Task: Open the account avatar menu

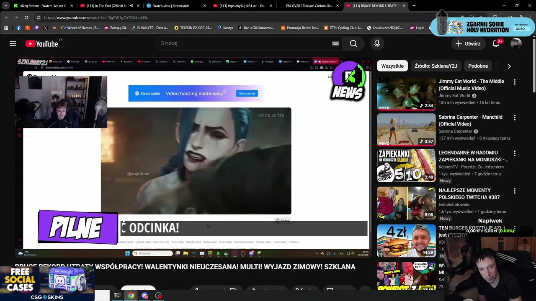Action: tap(516, 43)
